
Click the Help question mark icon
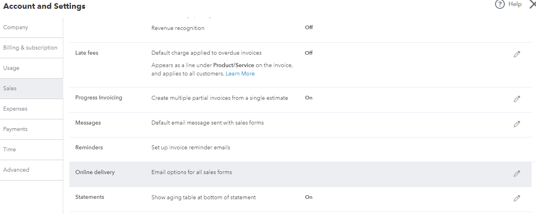pyautogui.click(x=500, y=4)
